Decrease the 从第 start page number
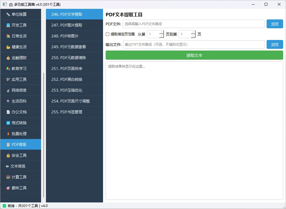The width and height of the screenshot is (286, 209). coord(161,36)
